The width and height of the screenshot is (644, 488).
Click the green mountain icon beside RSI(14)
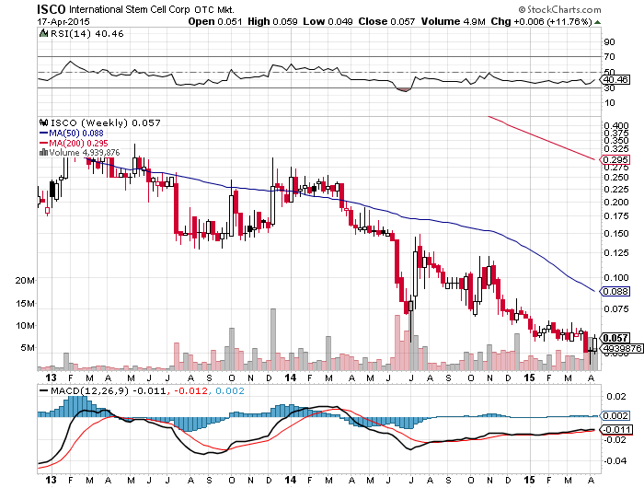coord(43,34)
